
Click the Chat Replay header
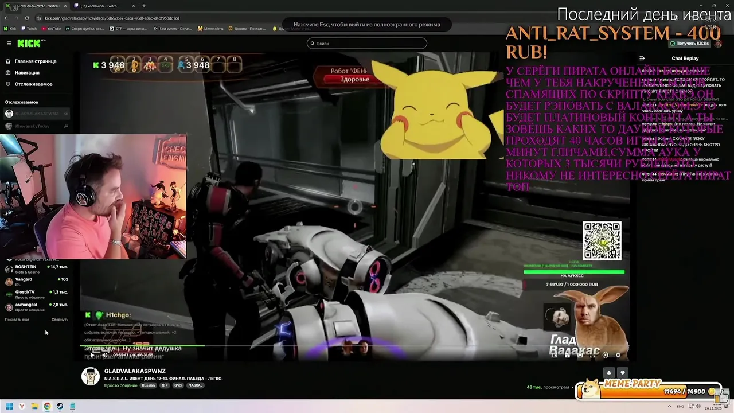pyautogui.click(x=685, y=58)
